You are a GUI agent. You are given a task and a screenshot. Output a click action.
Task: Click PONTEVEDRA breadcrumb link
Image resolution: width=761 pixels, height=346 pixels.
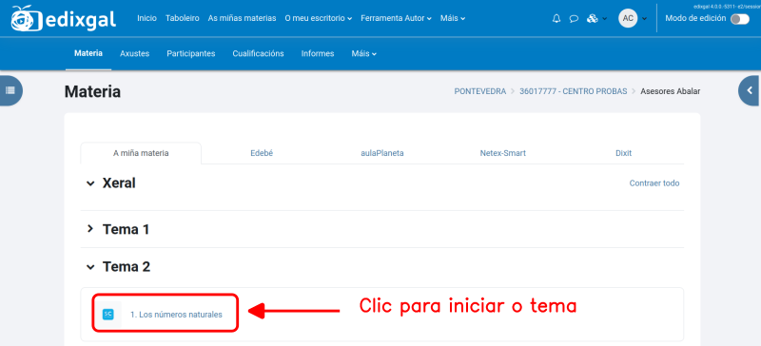[x=480, y=91]
